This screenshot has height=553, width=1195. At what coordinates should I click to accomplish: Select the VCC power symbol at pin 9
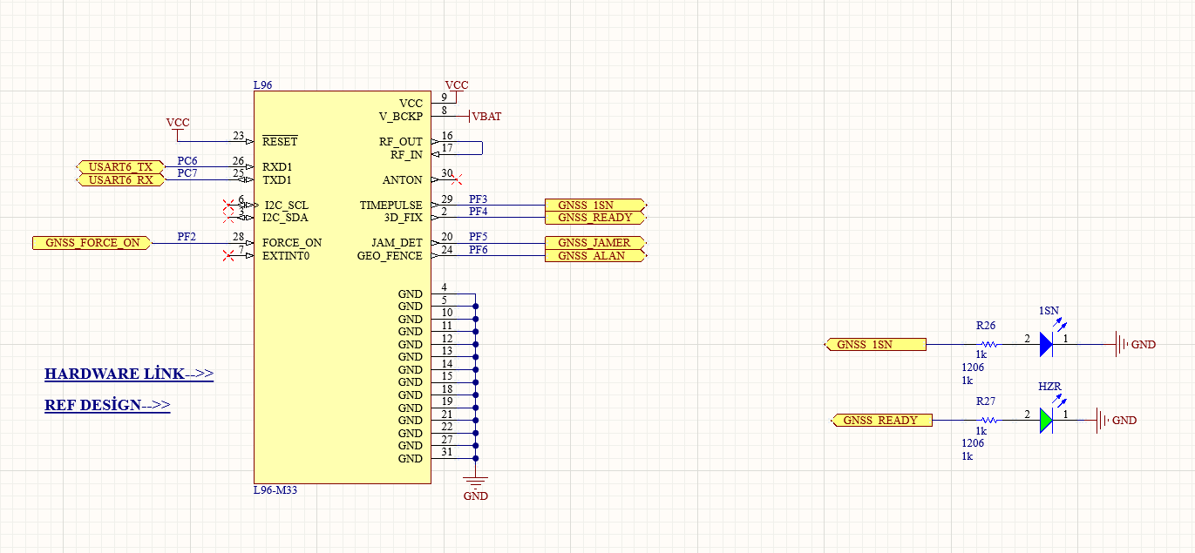[456, 87]
